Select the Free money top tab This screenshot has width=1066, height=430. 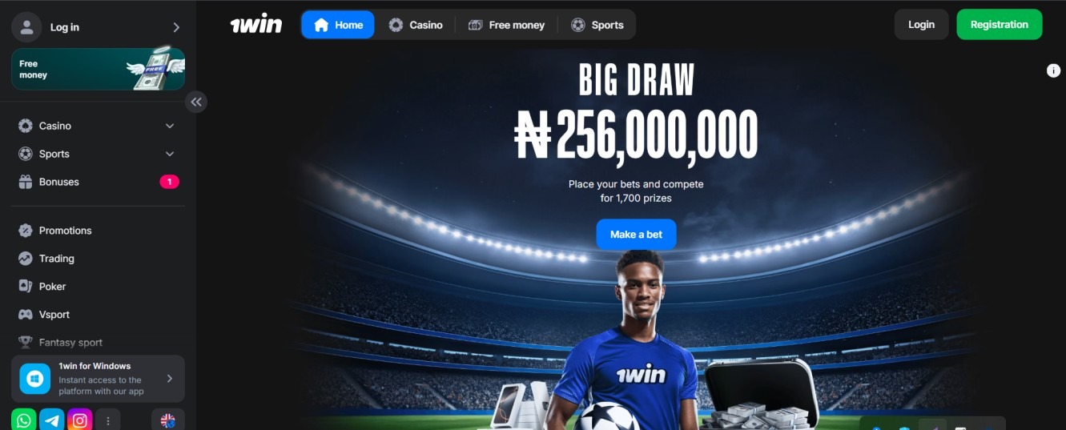click(x=506, y=25)
